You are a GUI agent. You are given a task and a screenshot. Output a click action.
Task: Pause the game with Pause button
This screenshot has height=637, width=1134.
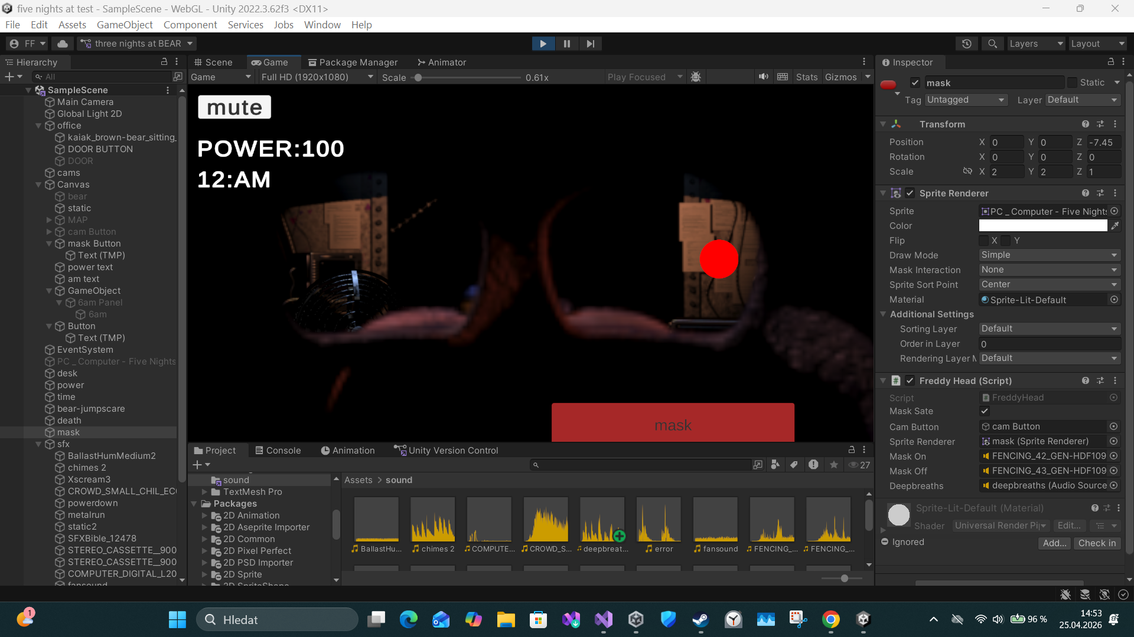pos(567,44)
